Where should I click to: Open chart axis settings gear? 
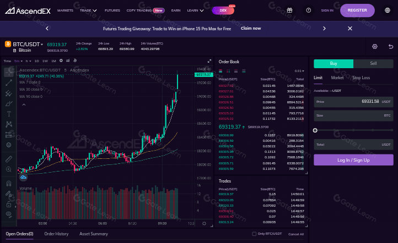tap(204, 224)
